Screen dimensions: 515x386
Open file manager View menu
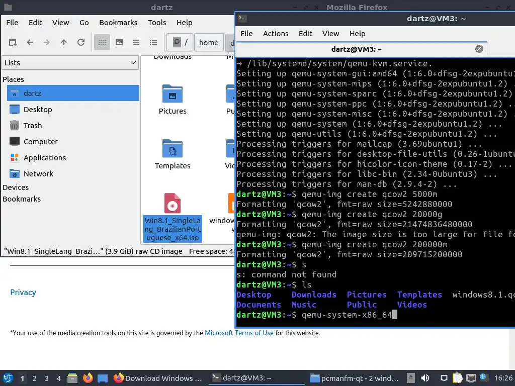[61, 22]
